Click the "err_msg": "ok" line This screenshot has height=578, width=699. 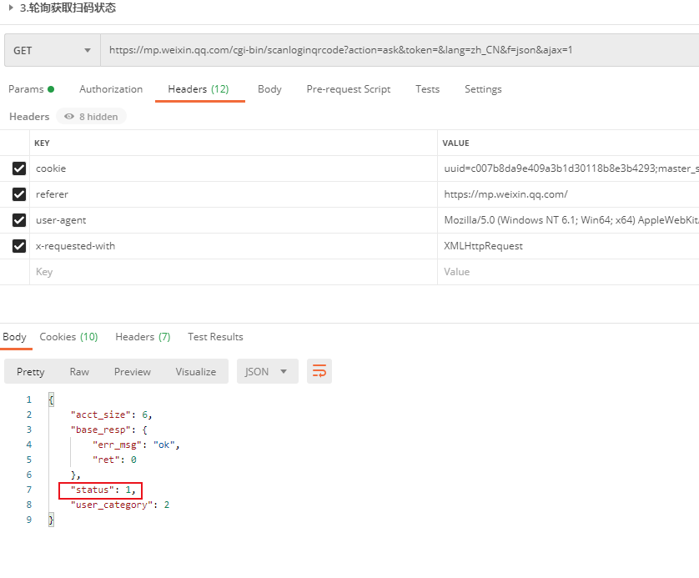coord(136,445)
